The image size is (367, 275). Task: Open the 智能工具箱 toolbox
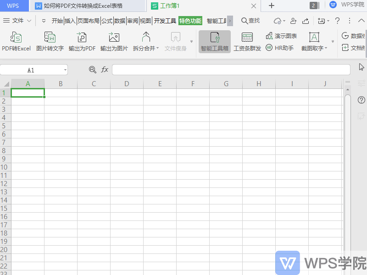point(215,42)
